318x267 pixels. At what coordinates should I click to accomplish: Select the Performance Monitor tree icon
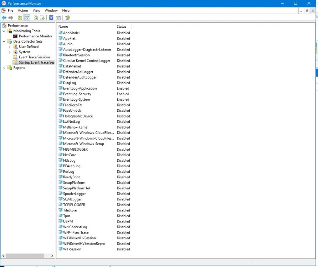15,36
